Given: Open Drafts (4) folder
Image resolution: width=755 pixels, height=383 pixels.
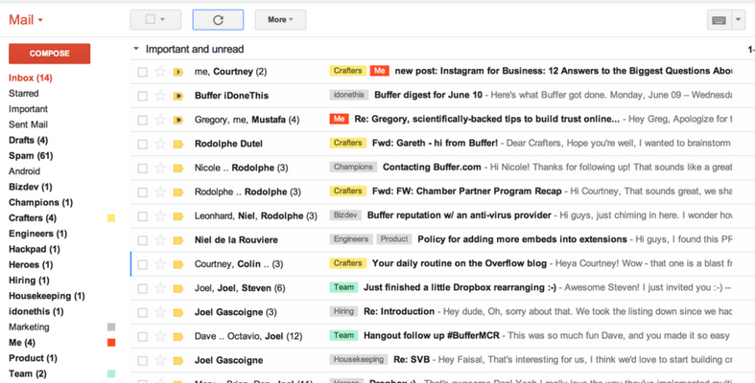Looking at the screenshot, I should (29, 141).
